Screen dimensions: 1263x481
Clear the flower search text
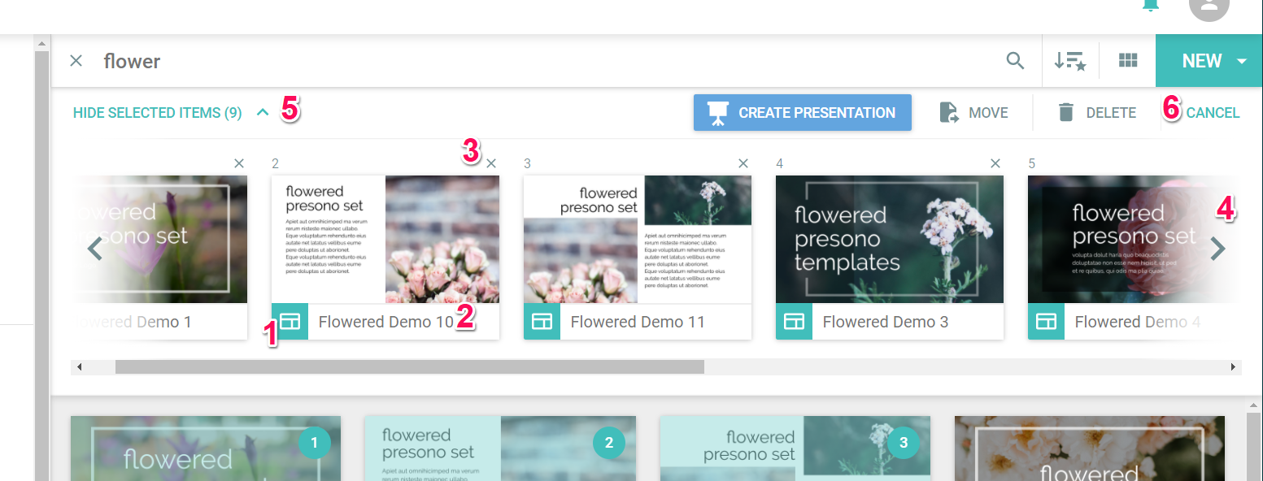coord(76,61)
